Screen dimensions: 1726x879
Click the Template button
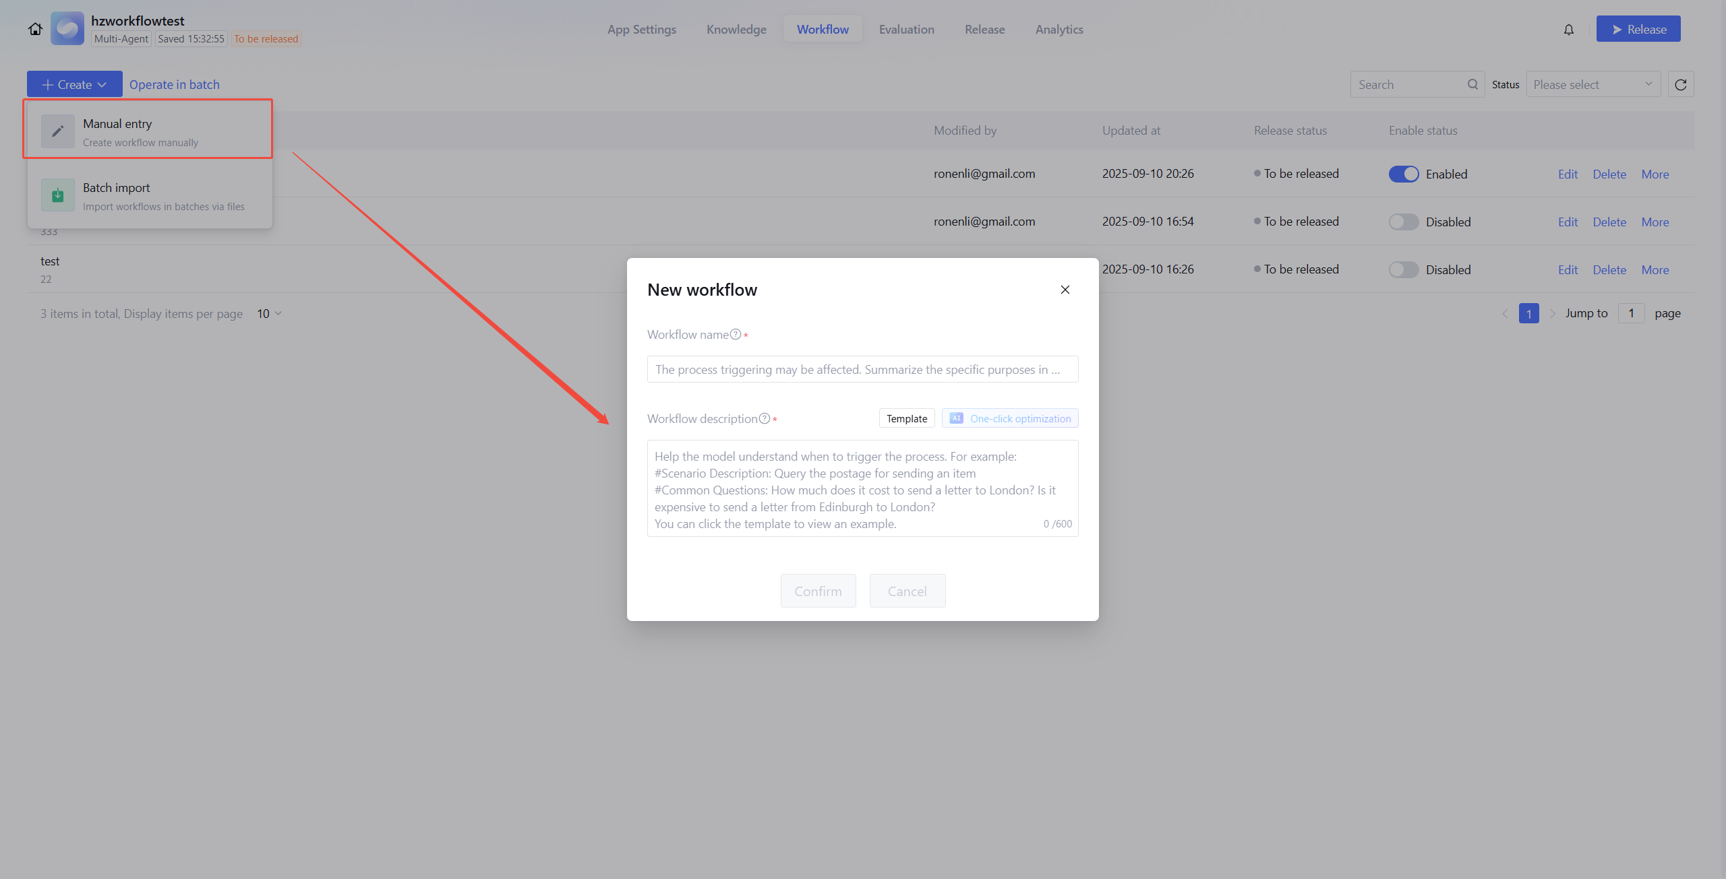(x=907, y=419)
